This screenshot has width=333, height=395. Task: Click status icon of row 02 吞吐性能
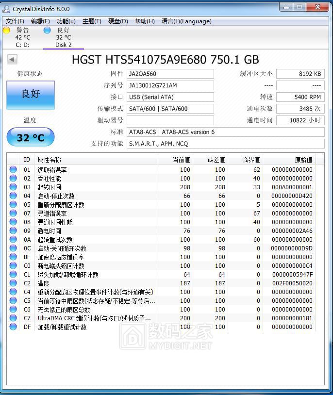(x=13, y=179)
